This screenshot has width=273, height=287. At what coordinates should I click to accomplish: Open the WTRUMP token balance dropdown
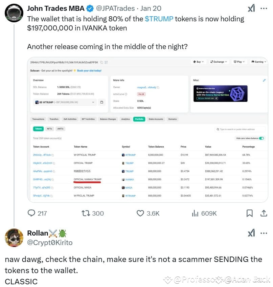point(93,103)
